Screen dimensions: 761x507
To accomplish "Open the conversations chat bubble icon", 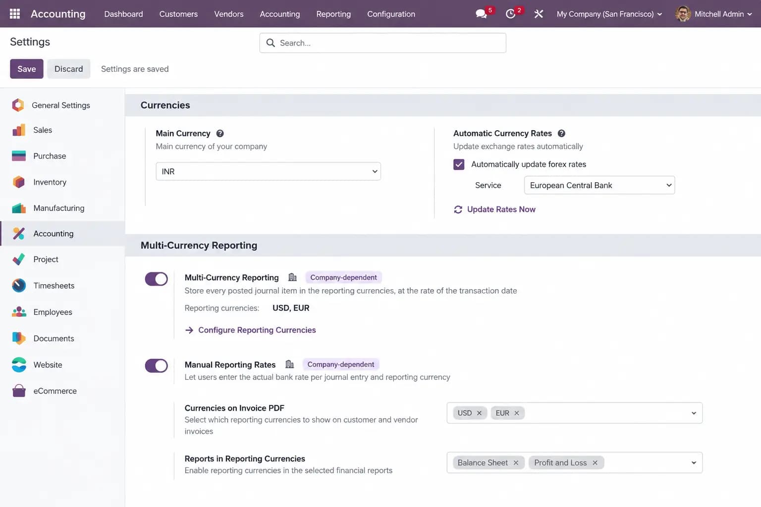I will coord(481,14).
